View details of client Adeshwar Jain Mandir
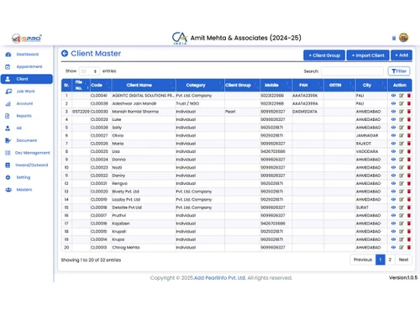The image size is (420, 315). coord(393,103)
